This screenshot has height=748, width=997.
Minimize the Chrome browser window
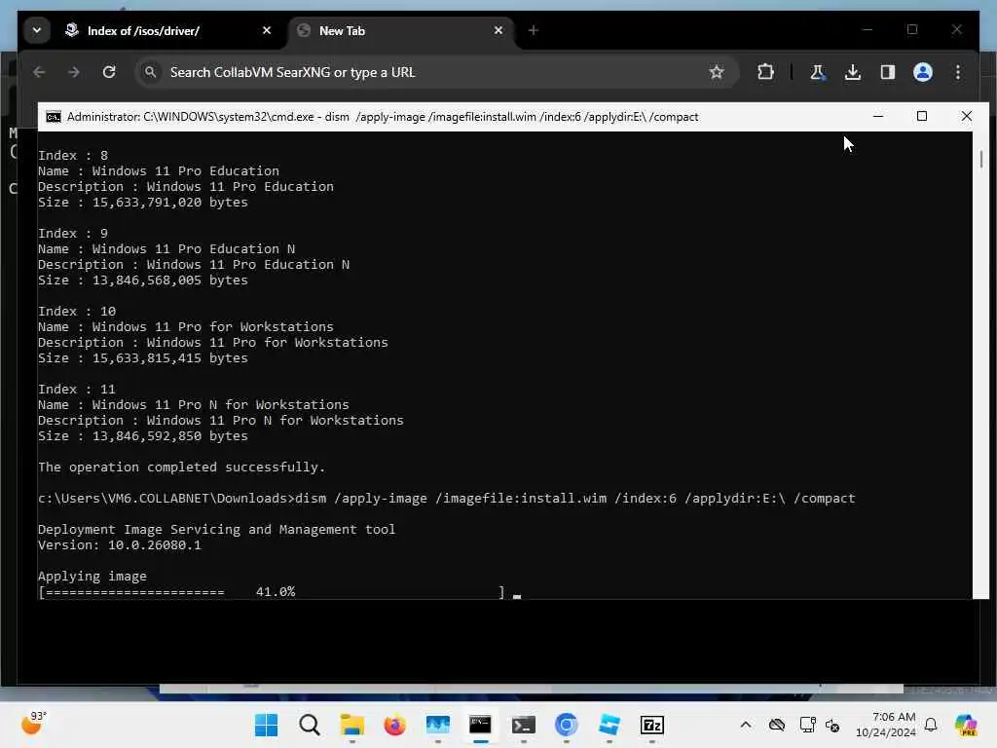[868, 29]
